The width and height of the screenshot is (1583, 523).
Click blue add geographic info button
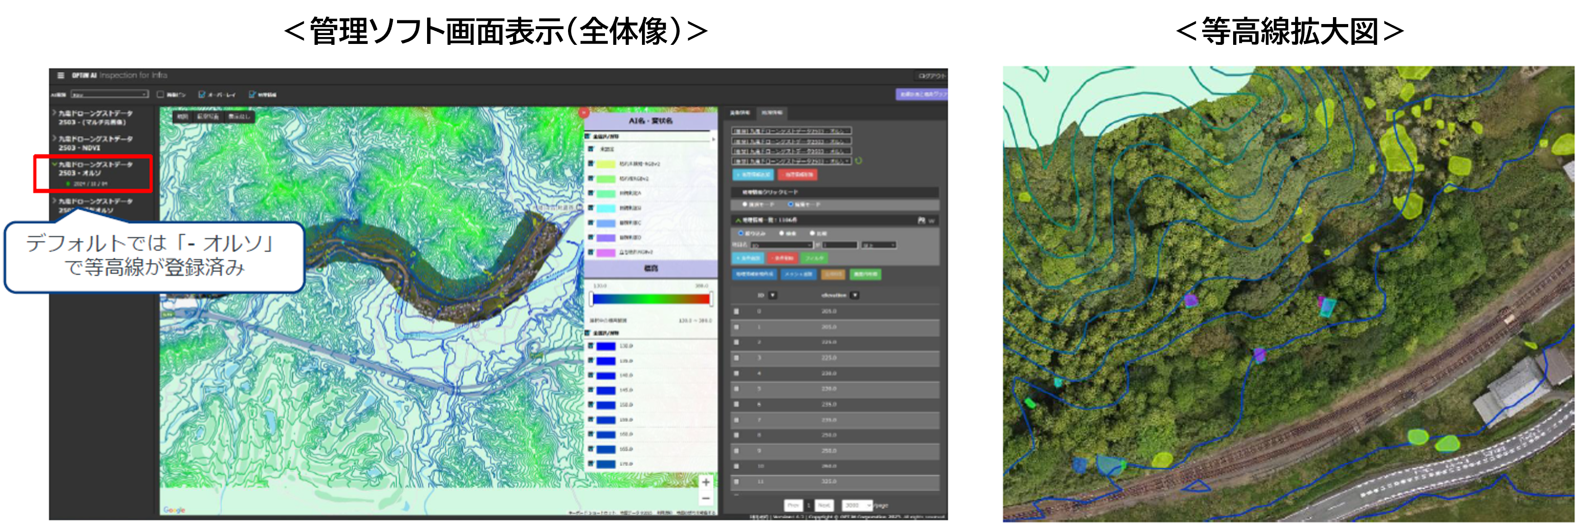[753, 175]
